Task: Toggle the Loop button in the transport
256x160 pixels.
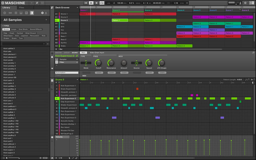Action: click(102, 3)
